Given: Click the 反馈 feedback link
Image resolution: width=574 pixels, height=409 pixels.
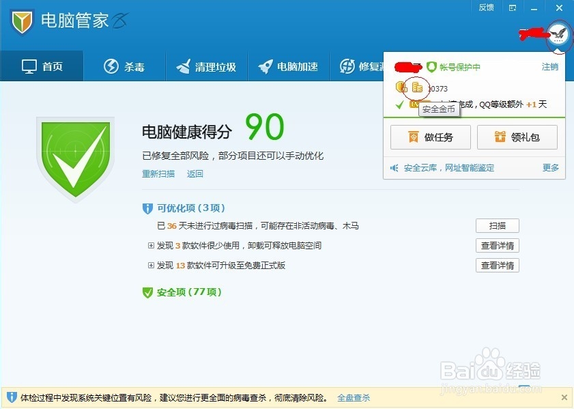Looking at the screenshot, I should (486, 8).
